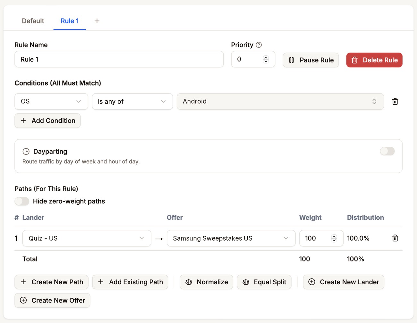The image size is (417, 323).
Task: Delete the OS condition with trash icon
Action: [x=395, y=102]
